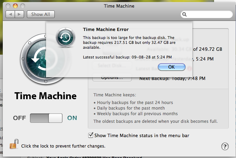Click the lock icon to prevent changes

coord(14,144)
